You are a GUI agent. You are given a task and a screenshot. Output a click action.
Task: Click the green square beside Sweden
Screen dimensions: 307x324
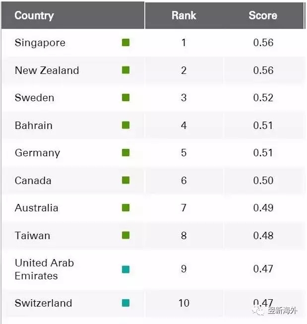point(125,98)
